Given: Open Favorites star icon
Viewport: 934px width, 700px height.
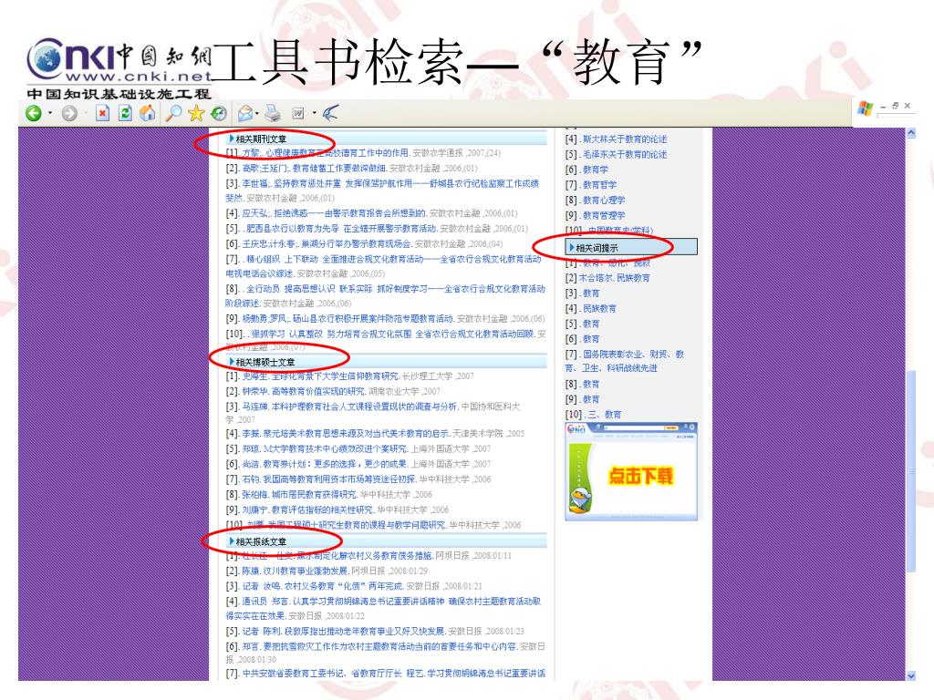Looking at the screenshot, I should [x=196, y=113].
